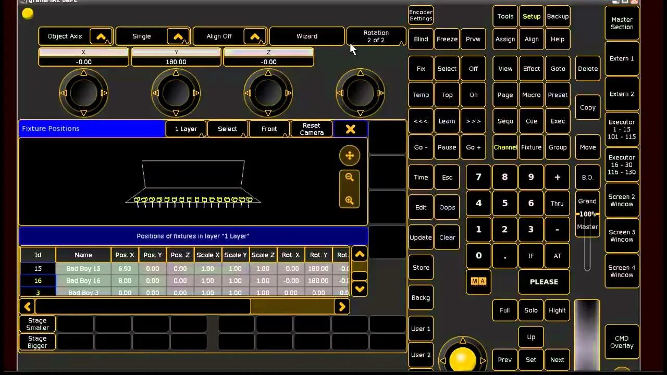The width and height of the screenshot is (667, 375).
Task: Select the Pos. X cell of Bad Boy 16
Action: click(x=125, y=281)
